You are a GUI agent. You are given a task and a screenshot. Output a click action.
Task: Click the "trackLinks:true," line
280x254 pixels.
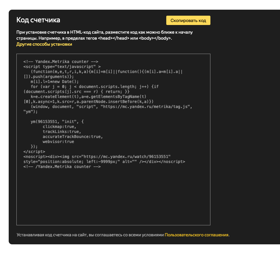point(62,132)
